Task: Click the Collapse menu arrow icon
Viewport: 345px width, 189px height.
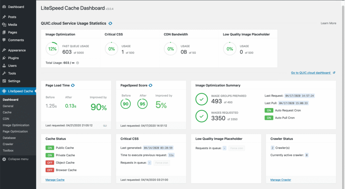Action: pos(4,159)
